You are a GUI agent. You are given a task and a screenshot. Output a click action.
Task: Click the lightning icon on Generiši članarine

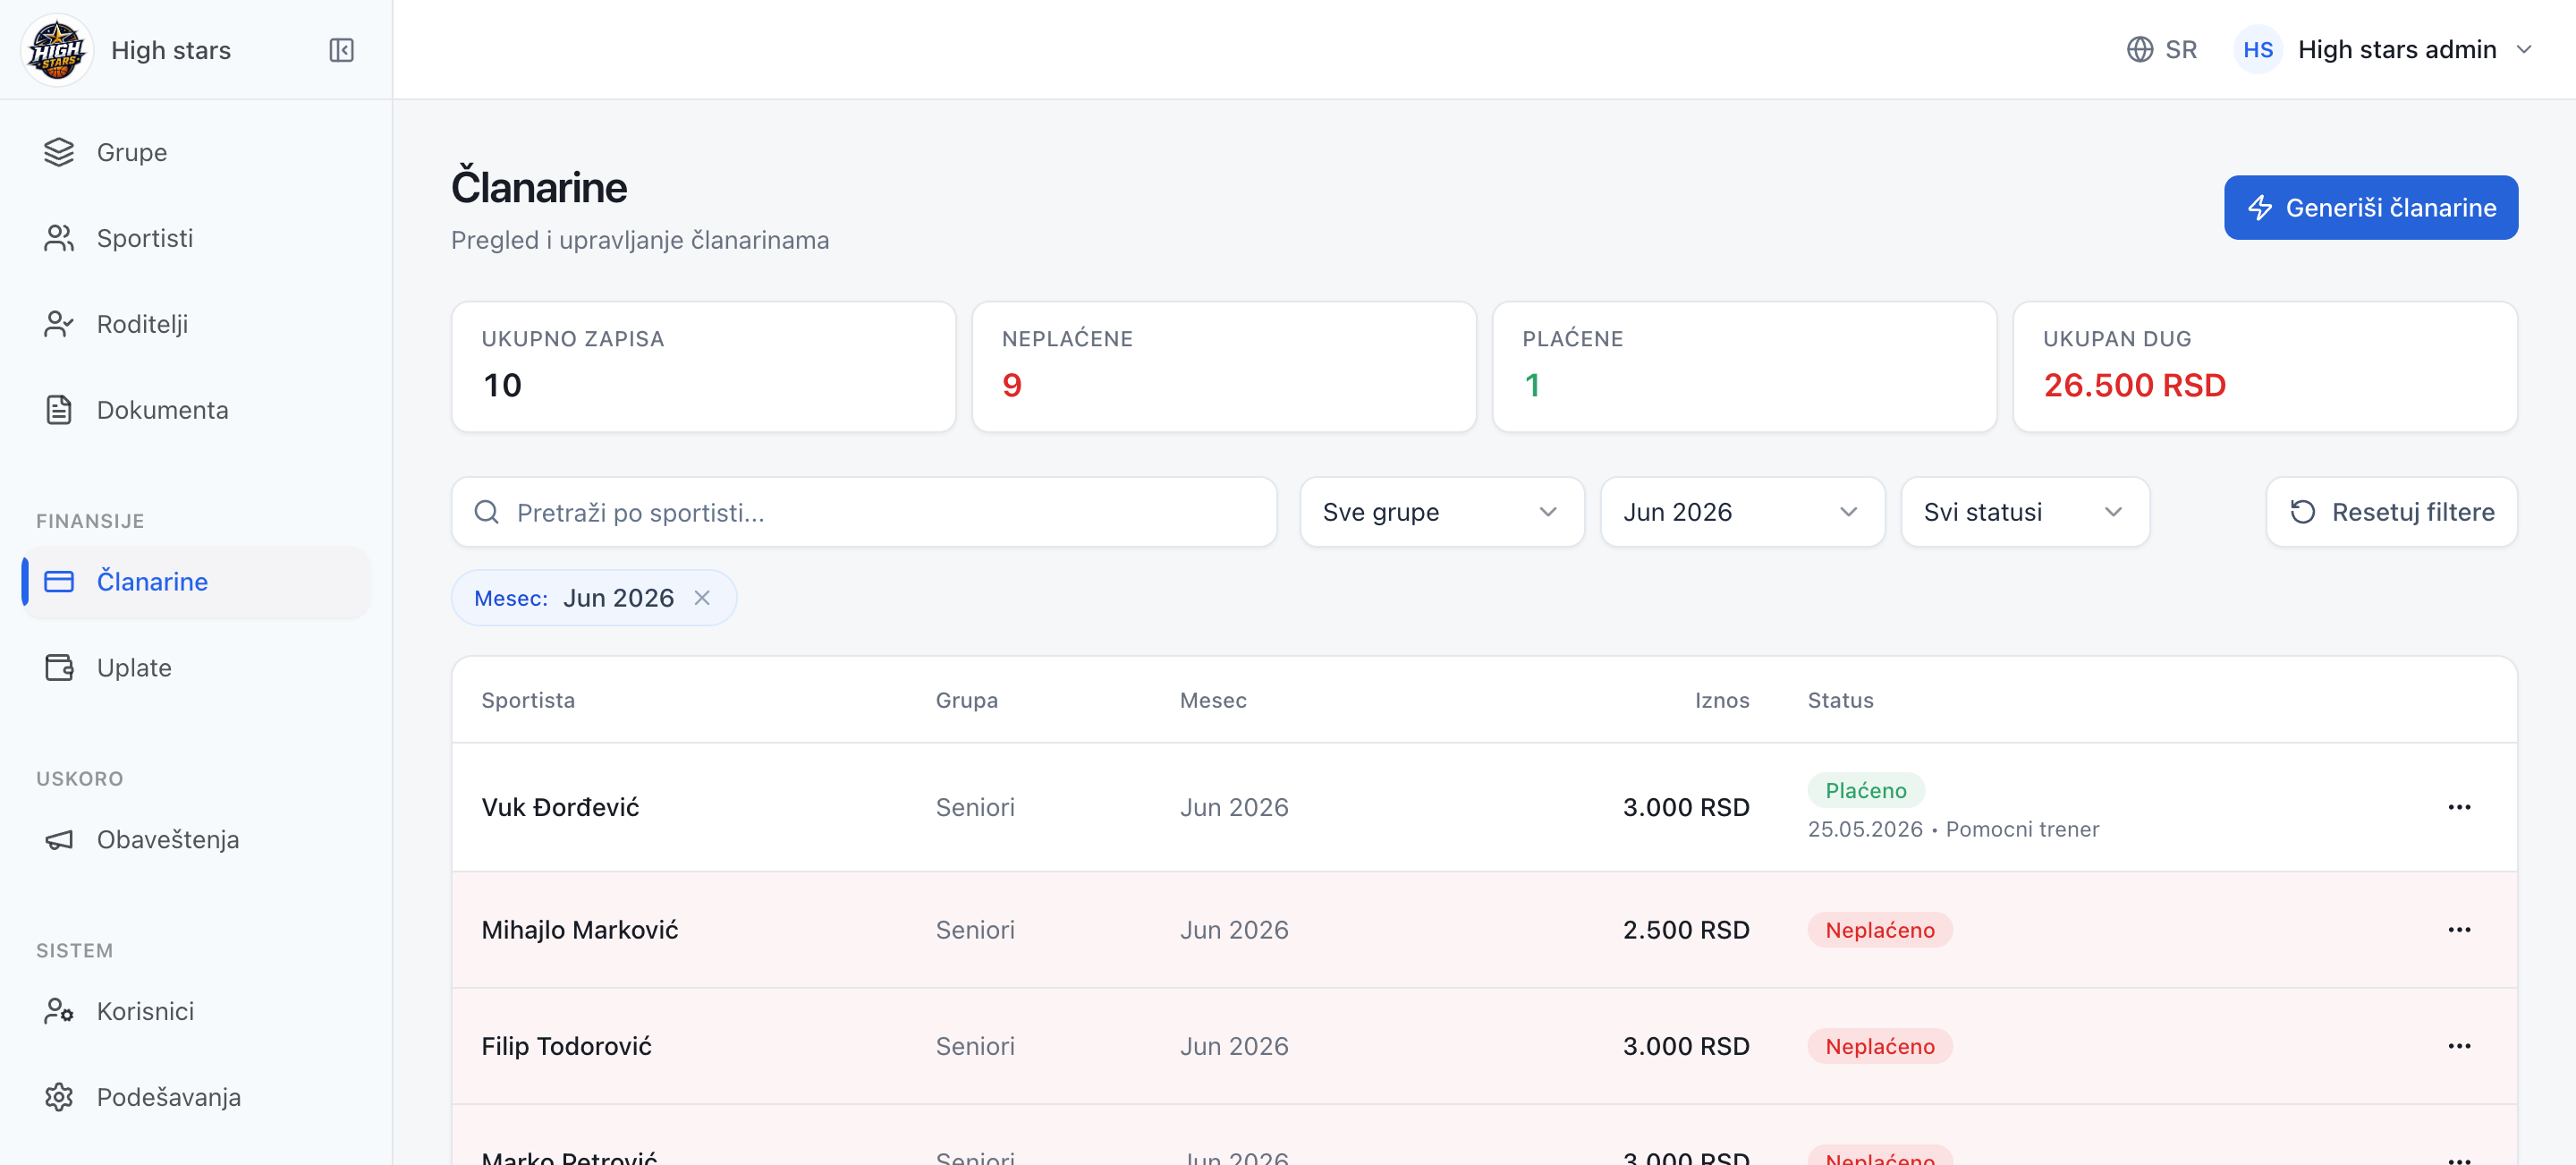click(2260, 208)
